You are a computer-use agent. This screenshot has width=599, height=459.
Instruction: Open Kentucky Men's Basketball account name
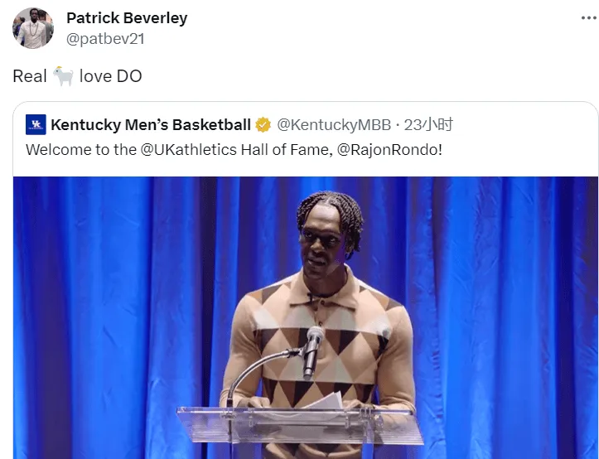pos(151,124)
